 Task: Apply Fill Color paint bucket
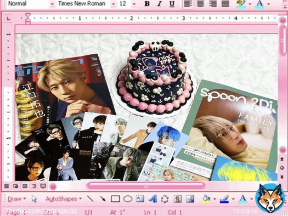click(x=206, y=199)
